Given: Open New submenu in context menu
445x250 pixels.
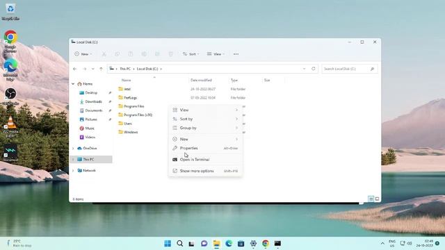Looking at the screenshot, I should pos(206,139).
